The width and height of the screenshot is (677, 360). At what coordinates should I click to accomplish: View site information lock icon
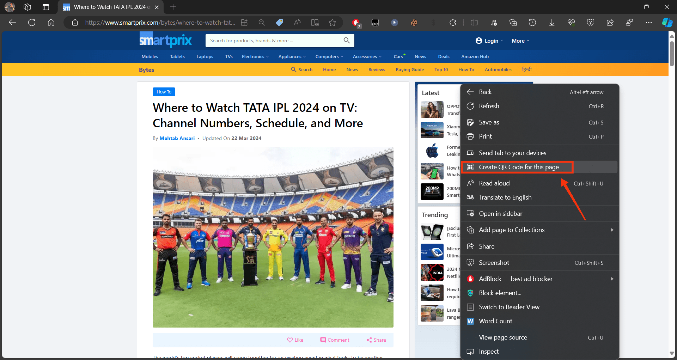point(75,23)
